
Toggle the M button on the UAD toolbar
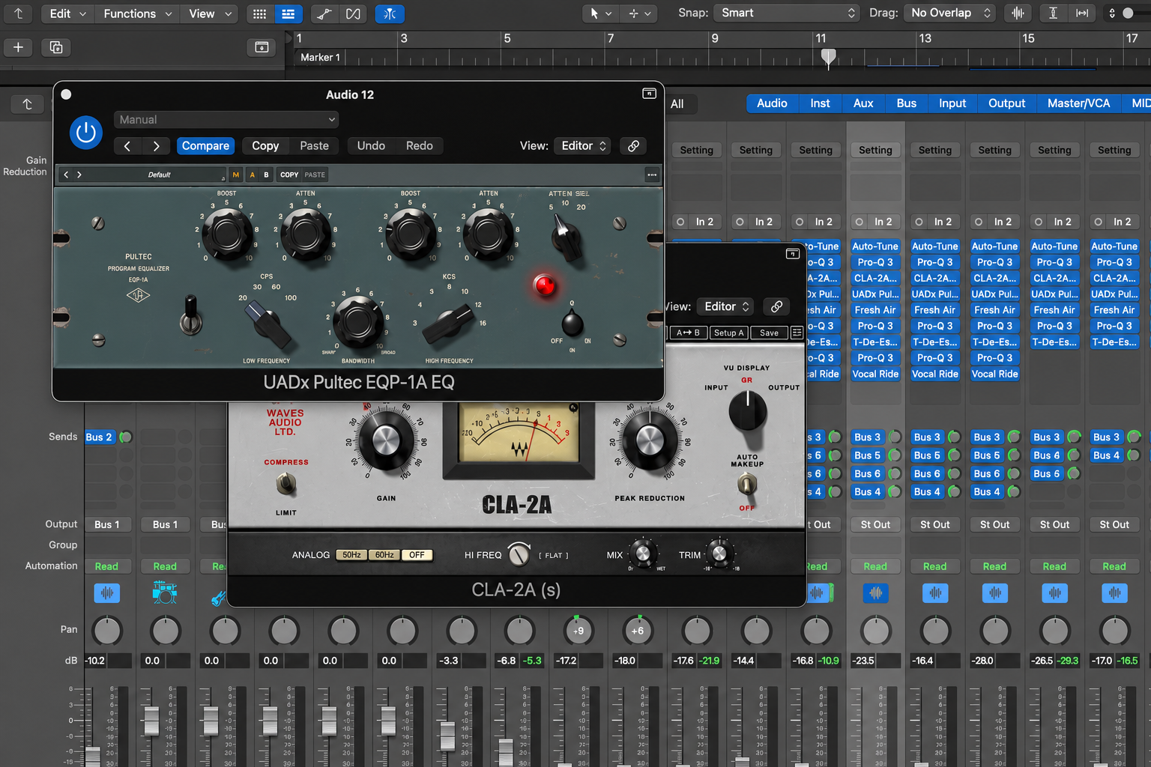click(236, 175)
